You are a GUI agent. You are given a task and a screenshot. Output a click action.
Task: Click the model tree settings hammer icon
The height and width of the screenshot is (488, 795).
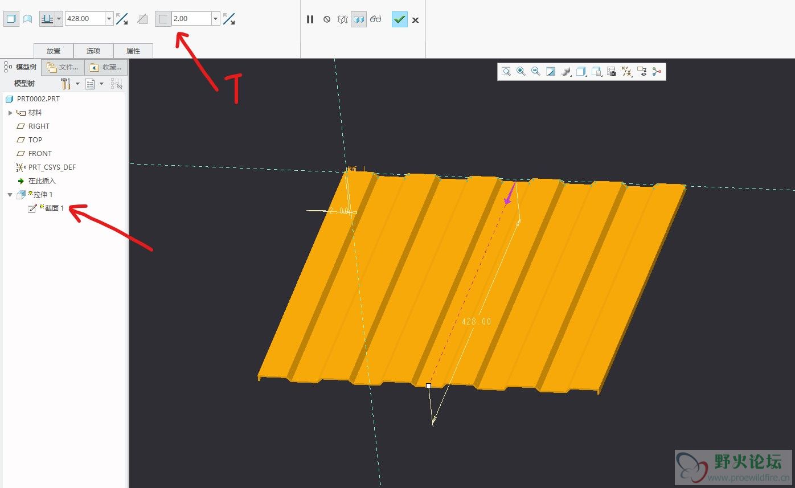coord(65,84)
